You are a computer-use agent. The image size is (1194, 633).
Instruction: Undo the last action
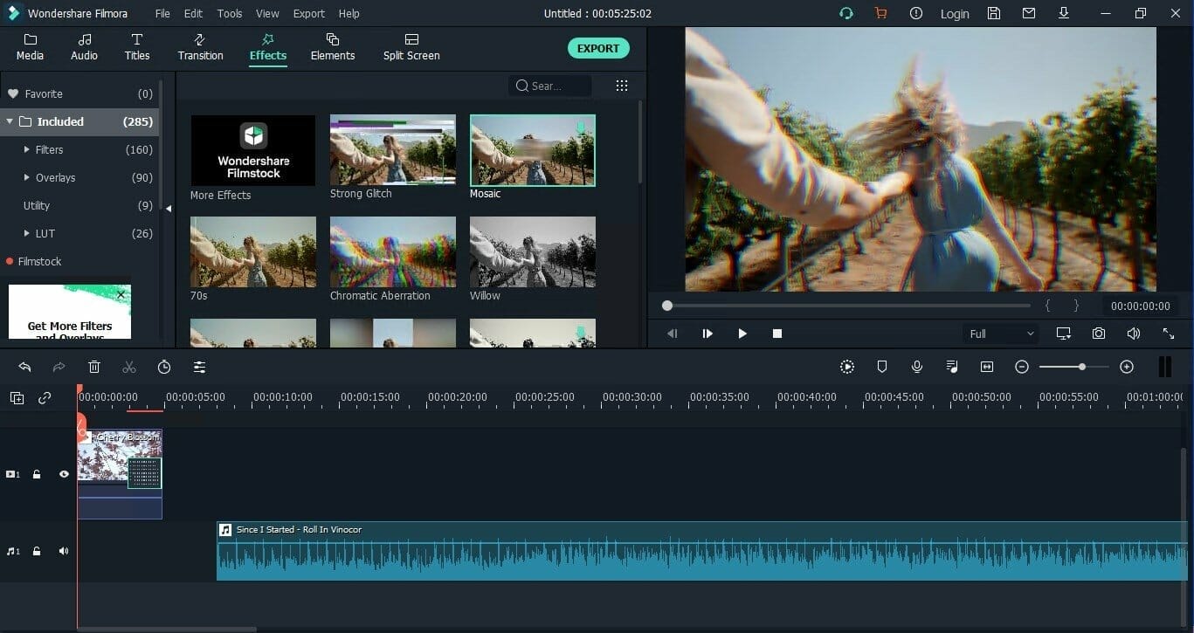tap(24, 367)
